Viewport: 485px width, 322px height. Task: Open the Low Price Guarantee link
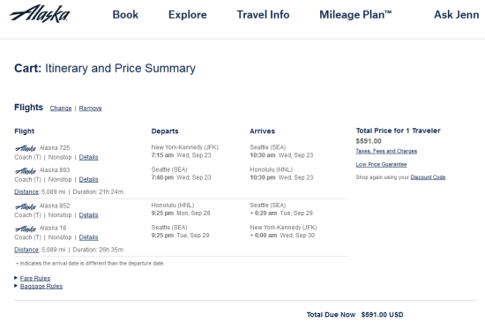[381, 164]
